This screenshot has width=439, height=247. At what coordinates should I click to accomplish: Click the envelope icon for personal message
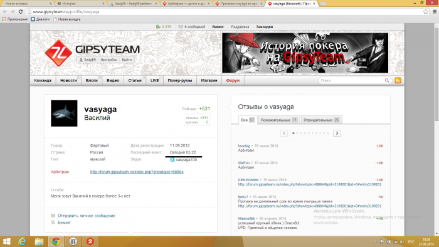tap(53, 216)
